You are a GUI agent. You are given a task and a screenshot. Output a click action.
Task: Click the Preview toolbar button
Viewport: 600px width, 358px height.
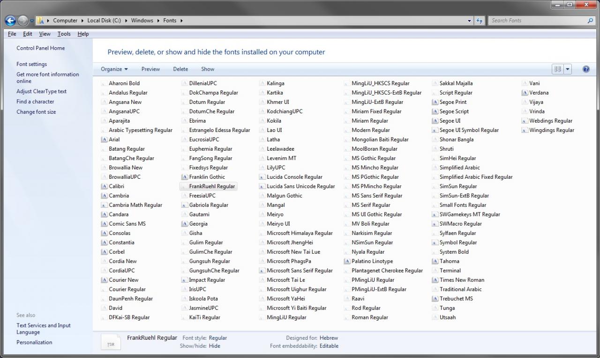point(150,69)
